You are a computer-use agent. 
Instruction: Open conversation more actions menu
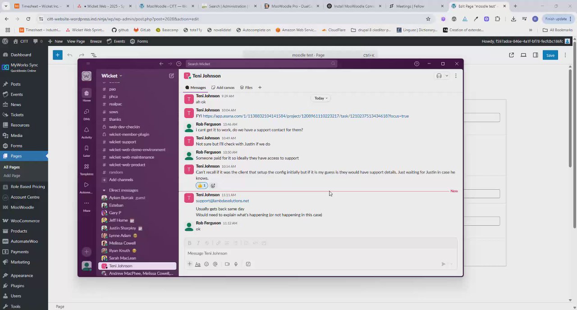456,76
